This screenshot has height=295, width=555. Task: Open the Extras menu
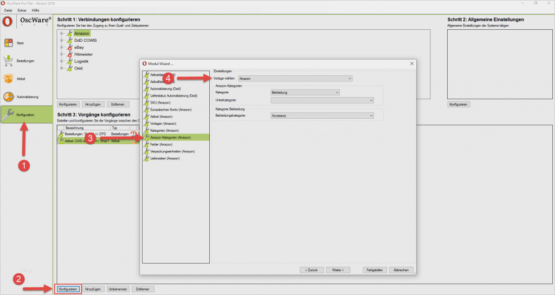click(x=21, y=10)
